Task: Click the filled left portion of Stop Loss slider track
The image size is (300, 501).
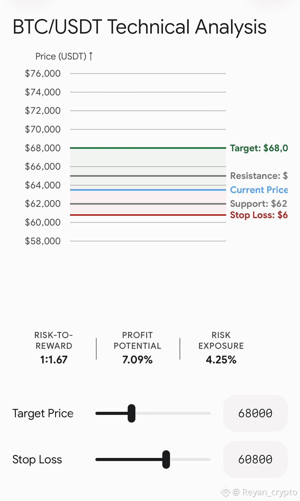Action: pyautogui.click(x=129, y=459)
